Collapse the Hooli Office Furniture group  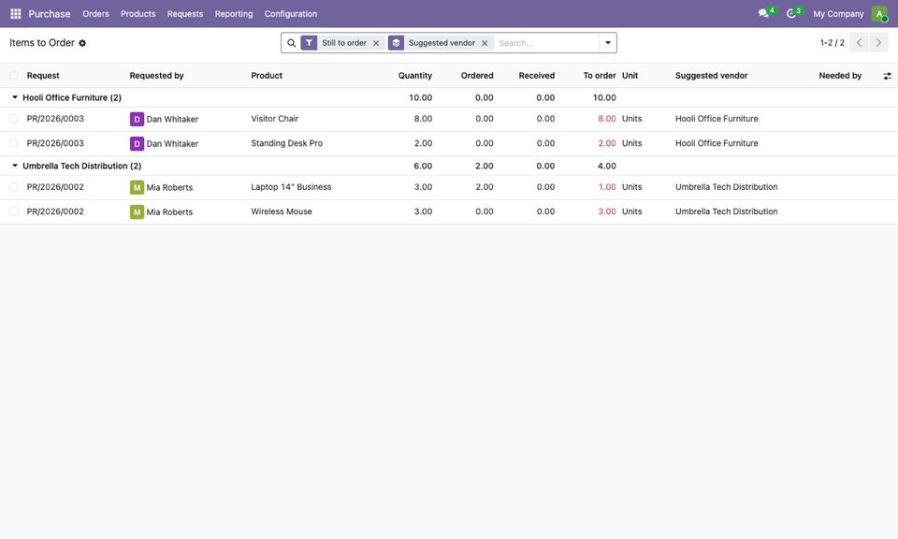pyautogui.click(x=15, y=97)
